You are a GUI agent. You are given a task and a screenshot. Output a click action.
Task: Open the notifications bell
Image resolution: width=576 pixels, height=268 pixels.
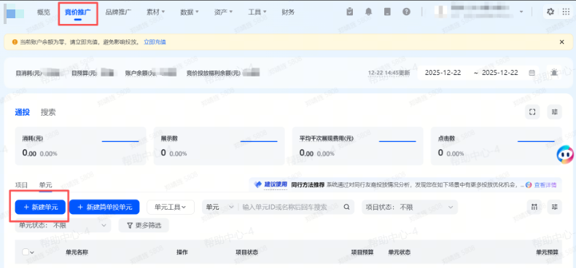368,12
